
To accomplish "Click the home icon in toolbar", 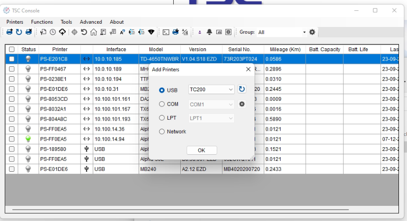I will pyautogui.click(x=93, y=32).
